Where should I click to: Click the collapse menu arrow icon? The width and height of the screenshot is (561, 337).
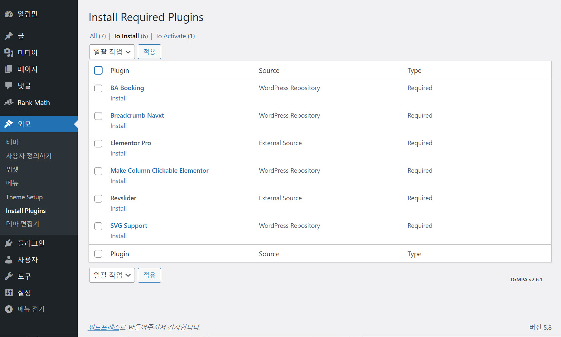click(x=9, y=309)
